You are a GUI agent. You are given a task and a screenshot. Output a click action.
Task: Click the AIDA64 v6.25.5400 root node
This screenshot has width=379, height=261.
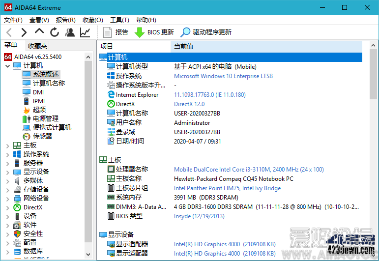coord(33,57)
